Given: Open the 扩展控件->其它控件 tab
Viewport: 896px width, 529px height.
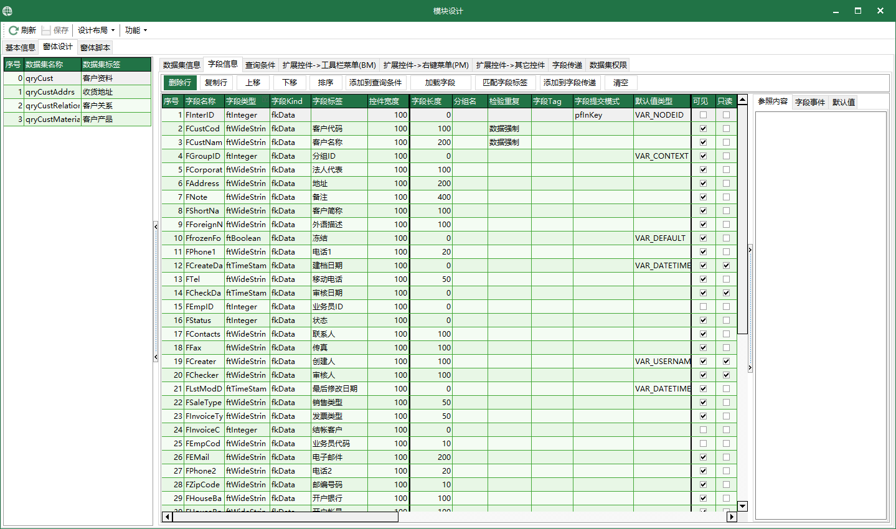Looking at the screenshot, I should pos(511,65).
